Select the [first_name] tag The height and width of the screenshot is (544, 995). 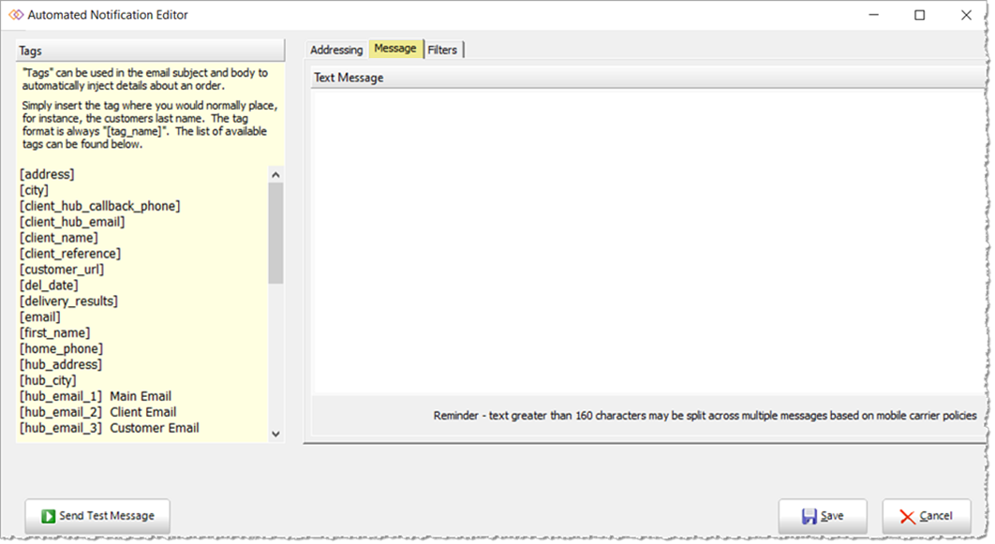point(54,332)
